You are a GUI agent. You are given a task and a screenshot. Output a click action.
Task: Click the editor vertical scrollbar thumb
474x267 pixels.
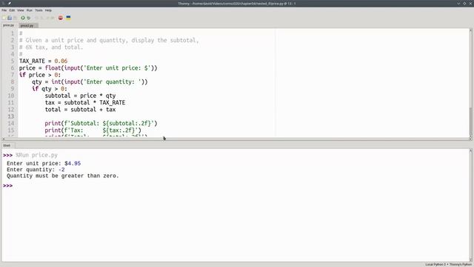coord(470,120)
